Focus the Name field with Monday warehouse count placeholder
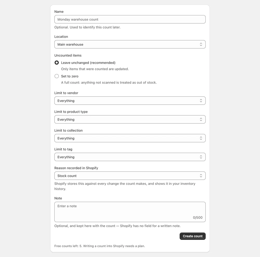260x257 pixels. pyautogui.click(x=130, y=20)
